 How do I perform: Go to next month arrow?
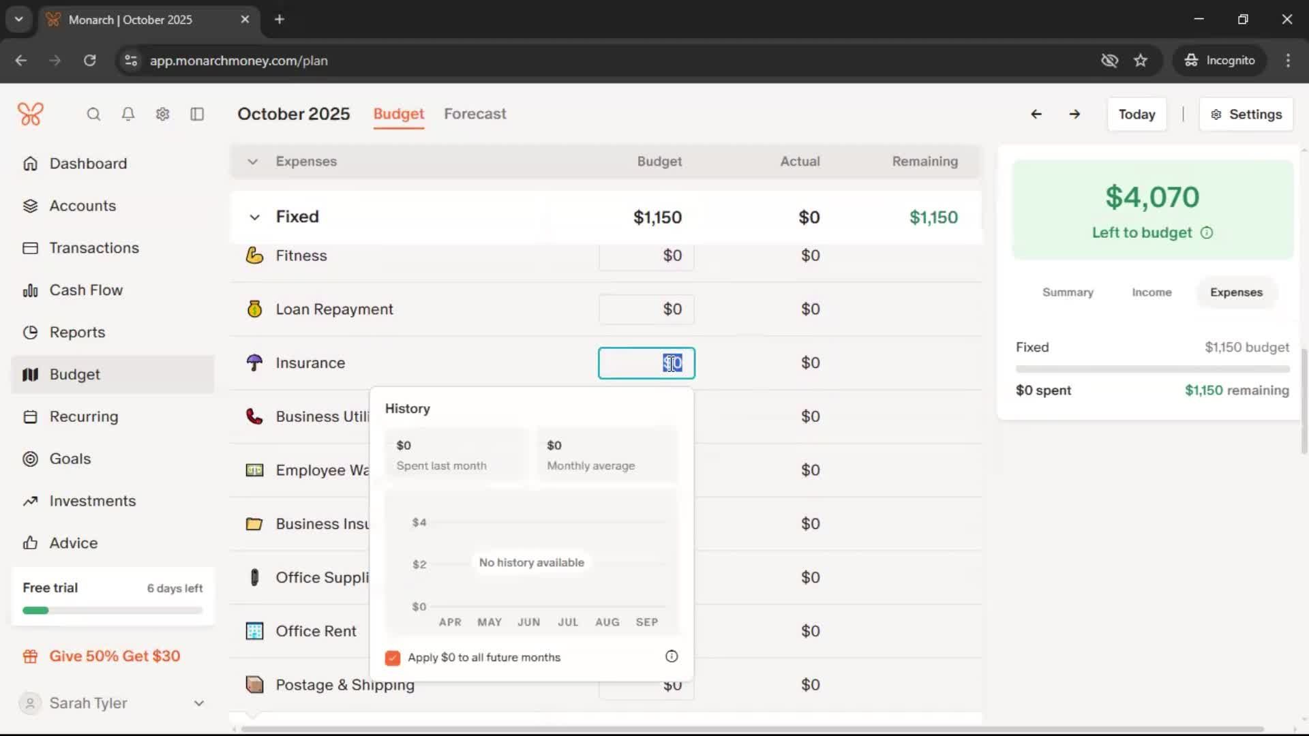click(x=1074, y=114)
